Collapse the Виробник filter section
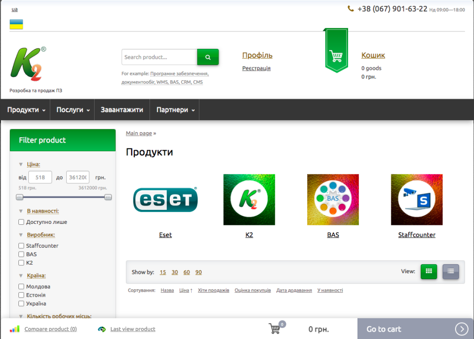The width and height of the screenshot is (474, 339). (21, 235)
